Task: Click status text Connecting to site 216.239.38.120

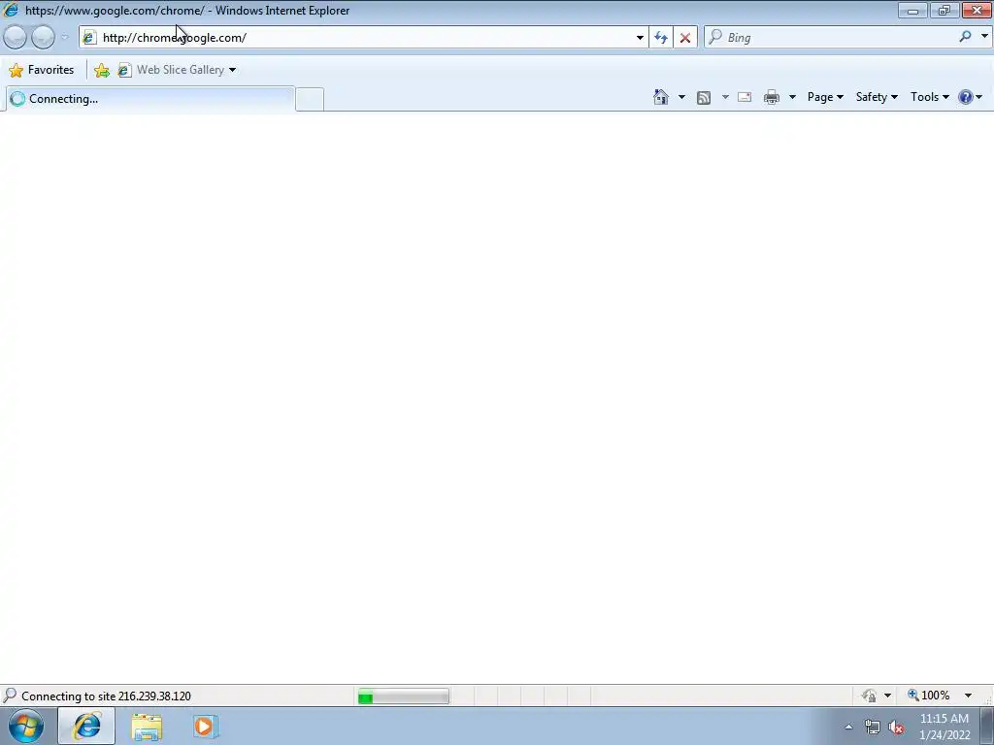Action: (x=106, y=696)
